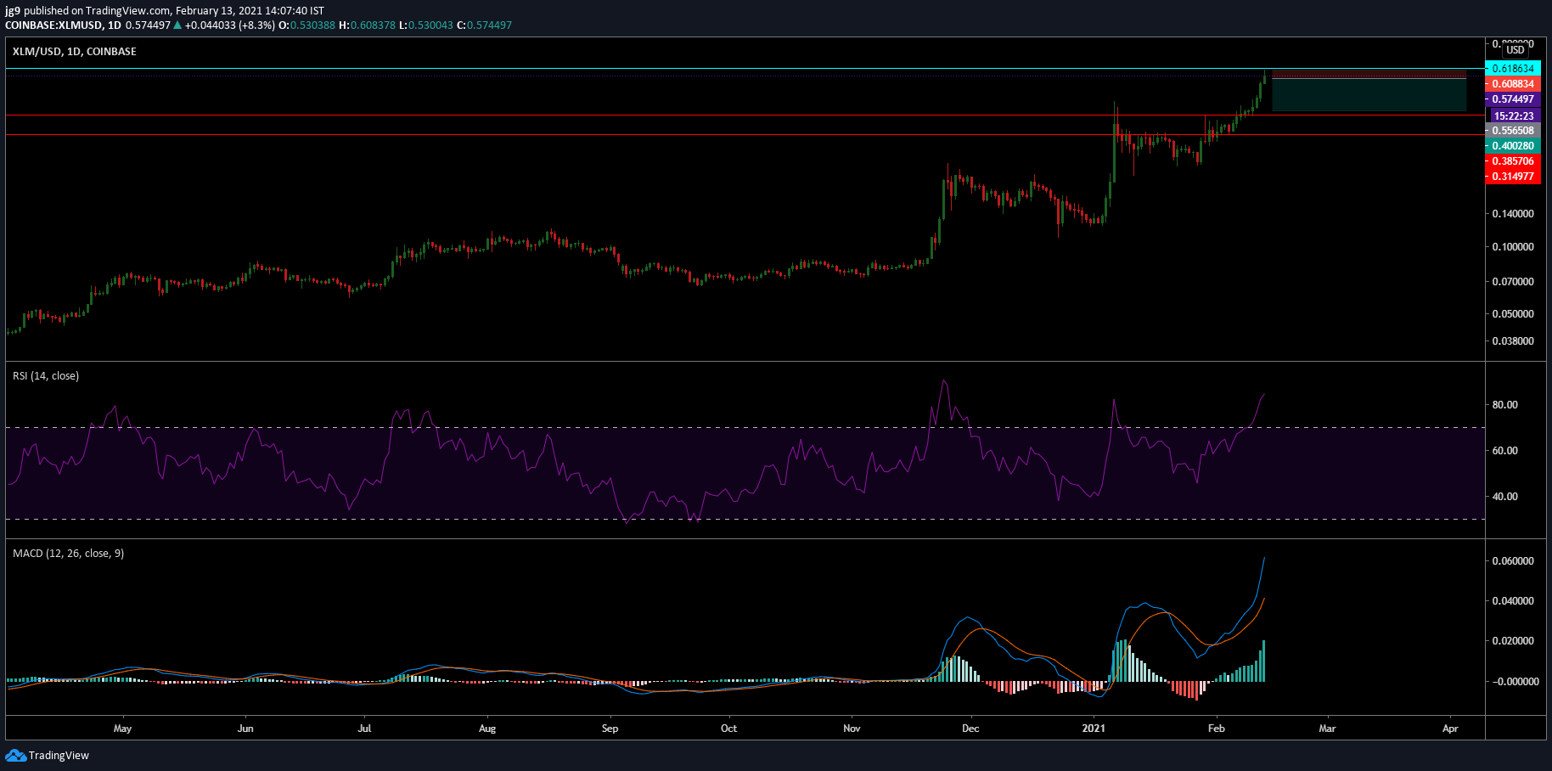Click the TradingView wordmark beside the logo
This screenshot has width=1552, height=771.
59,756
